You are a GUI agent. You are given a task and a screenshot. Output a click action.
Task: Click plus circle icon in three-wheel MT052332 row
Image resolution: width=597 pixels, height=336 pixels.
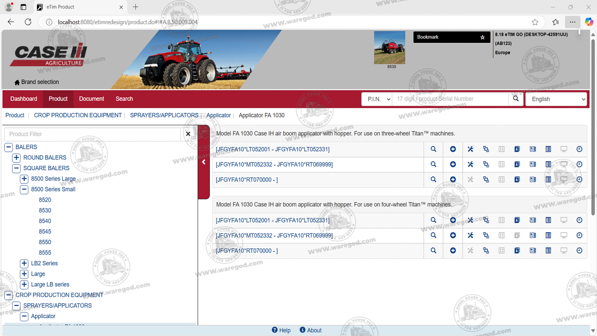(x=453, y=164)
